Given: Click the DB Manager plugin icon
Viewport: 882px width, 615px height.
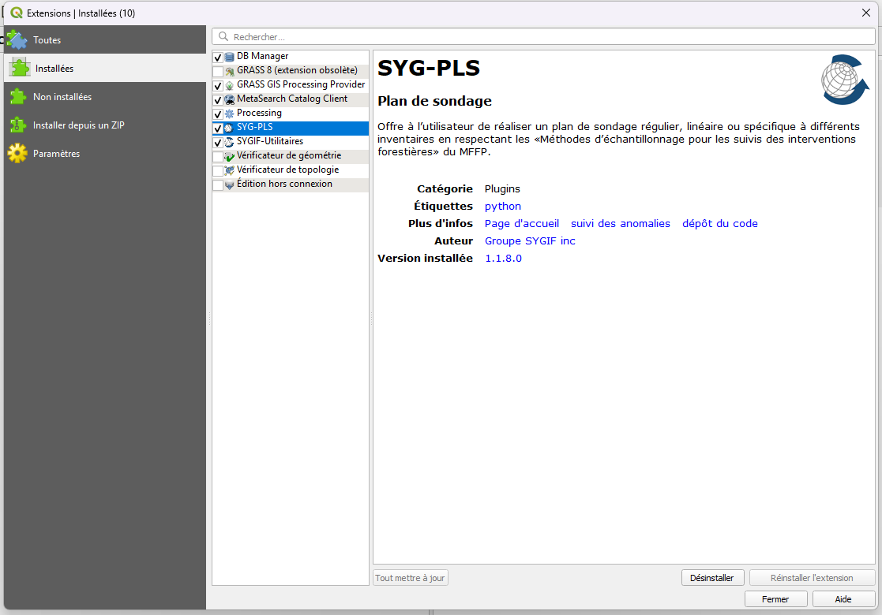Looking at the screenshot, I should (x=230, y=57).
